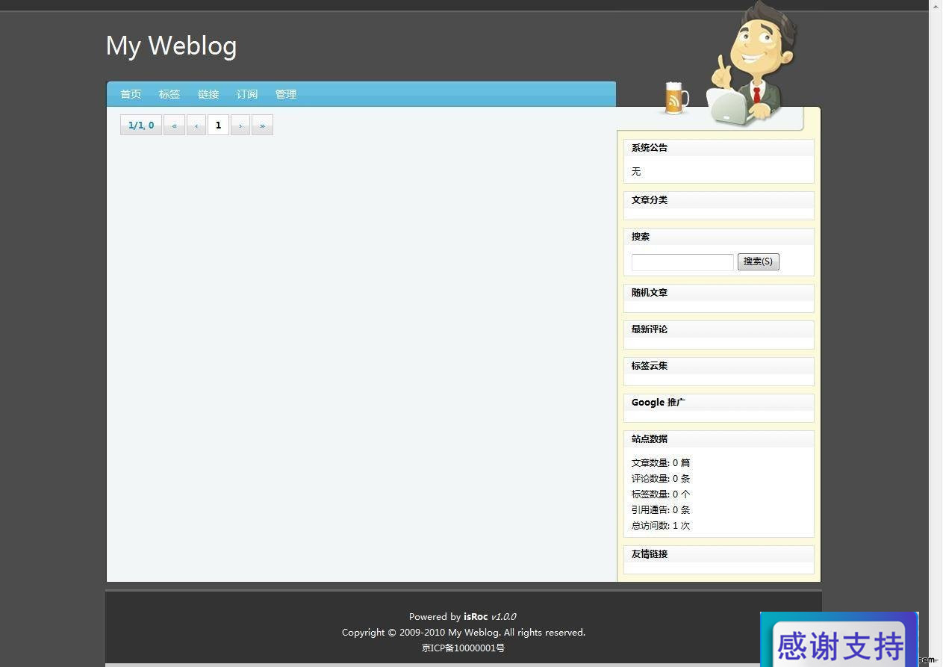Open the 管理 admin menu item
This screenshot has width=943, height=667.
pyautogui.click(x=286, y=94)
